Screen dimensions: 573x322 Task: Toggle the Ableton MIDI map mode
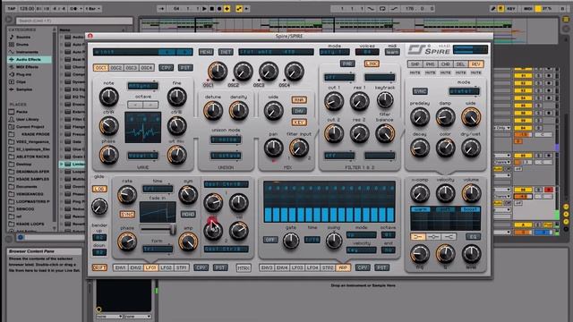[528, 8]
